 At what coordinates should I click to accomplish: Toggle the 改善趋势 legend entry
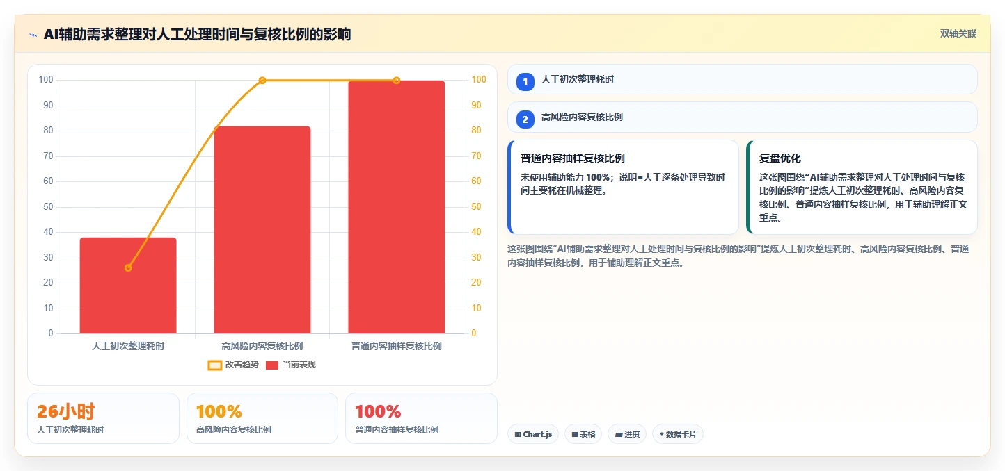click(233, 365)
